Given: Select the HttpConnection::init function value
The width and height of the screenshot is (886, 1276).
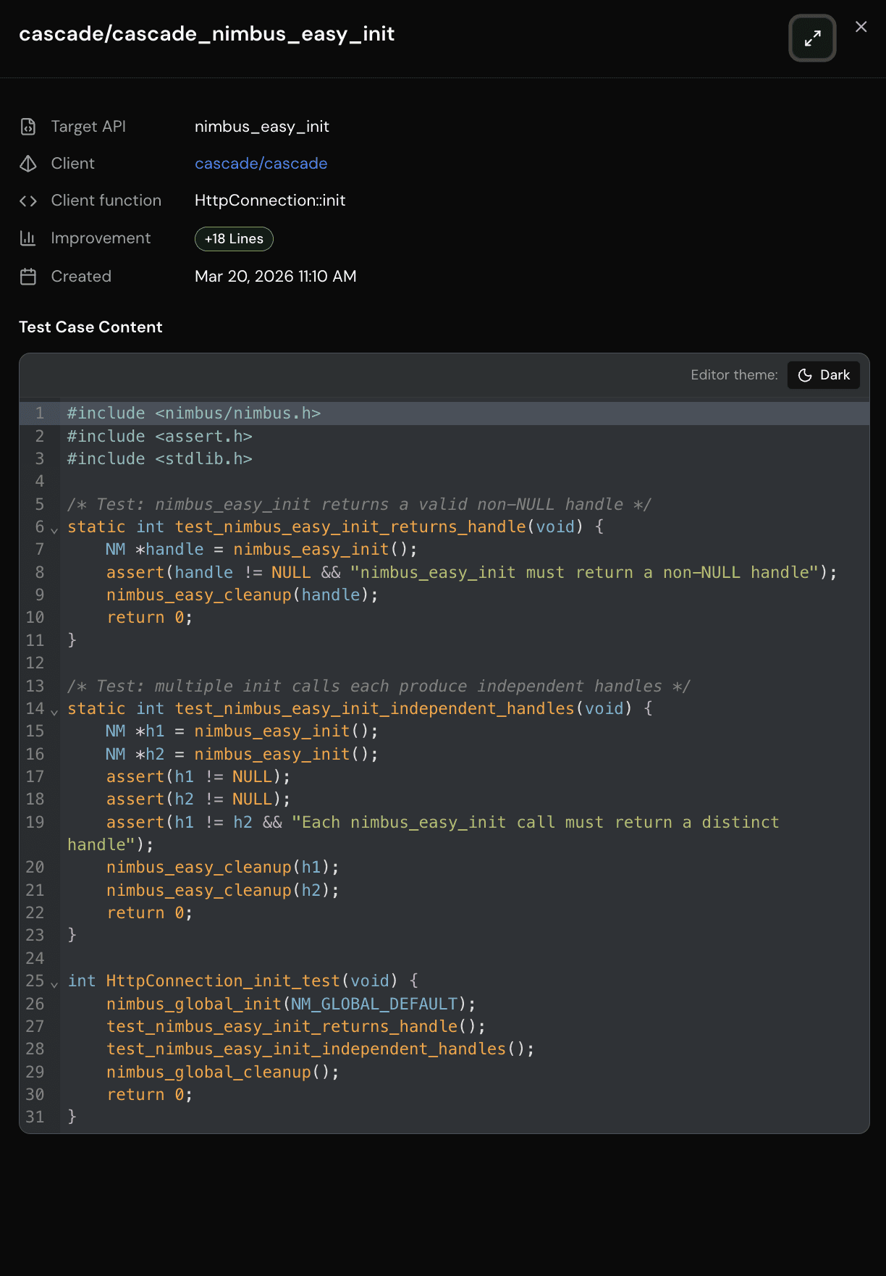Looking at the screenshot, I should (270, 201).
